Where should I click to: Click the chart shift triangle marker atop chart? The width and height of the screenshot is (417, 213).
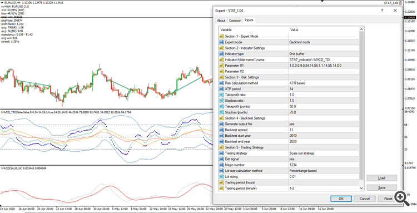322,1
